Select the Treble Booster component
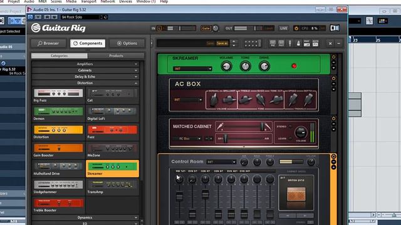Image resolution: width=401 pixels, height=225 pixels. pyautogui.click(x=58, y=206)
